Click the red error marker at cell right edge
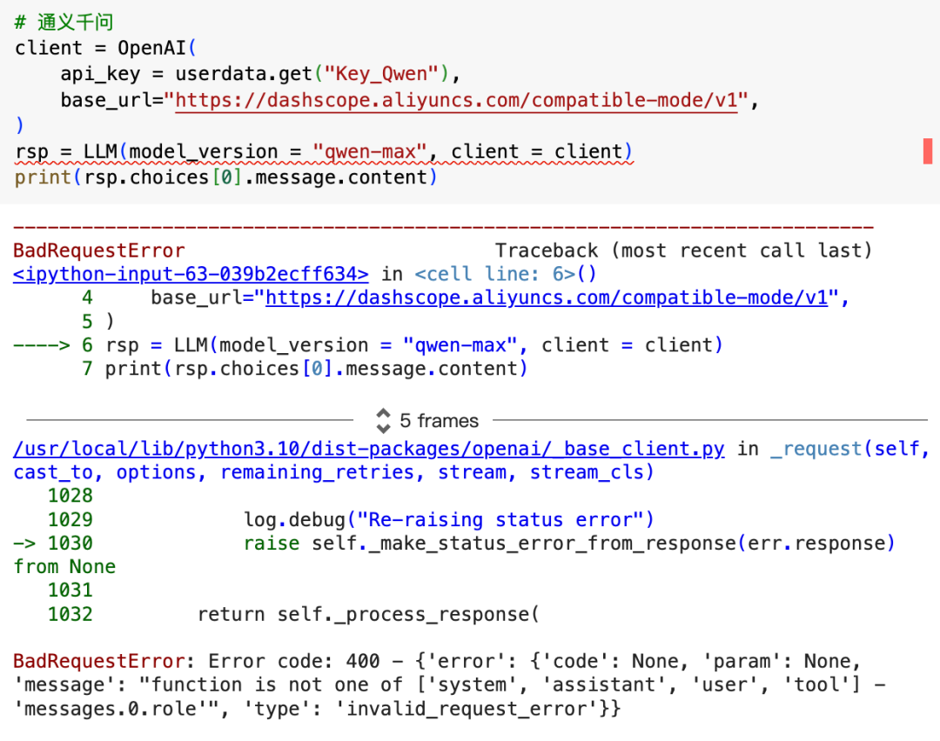The image size is (940, 741). [x=928, y=151]
